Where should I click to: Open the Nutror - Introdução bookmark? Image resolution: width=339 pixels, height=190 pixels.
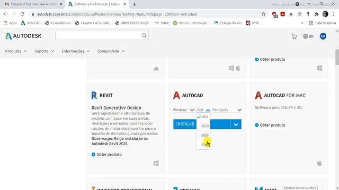click(191, 23)
